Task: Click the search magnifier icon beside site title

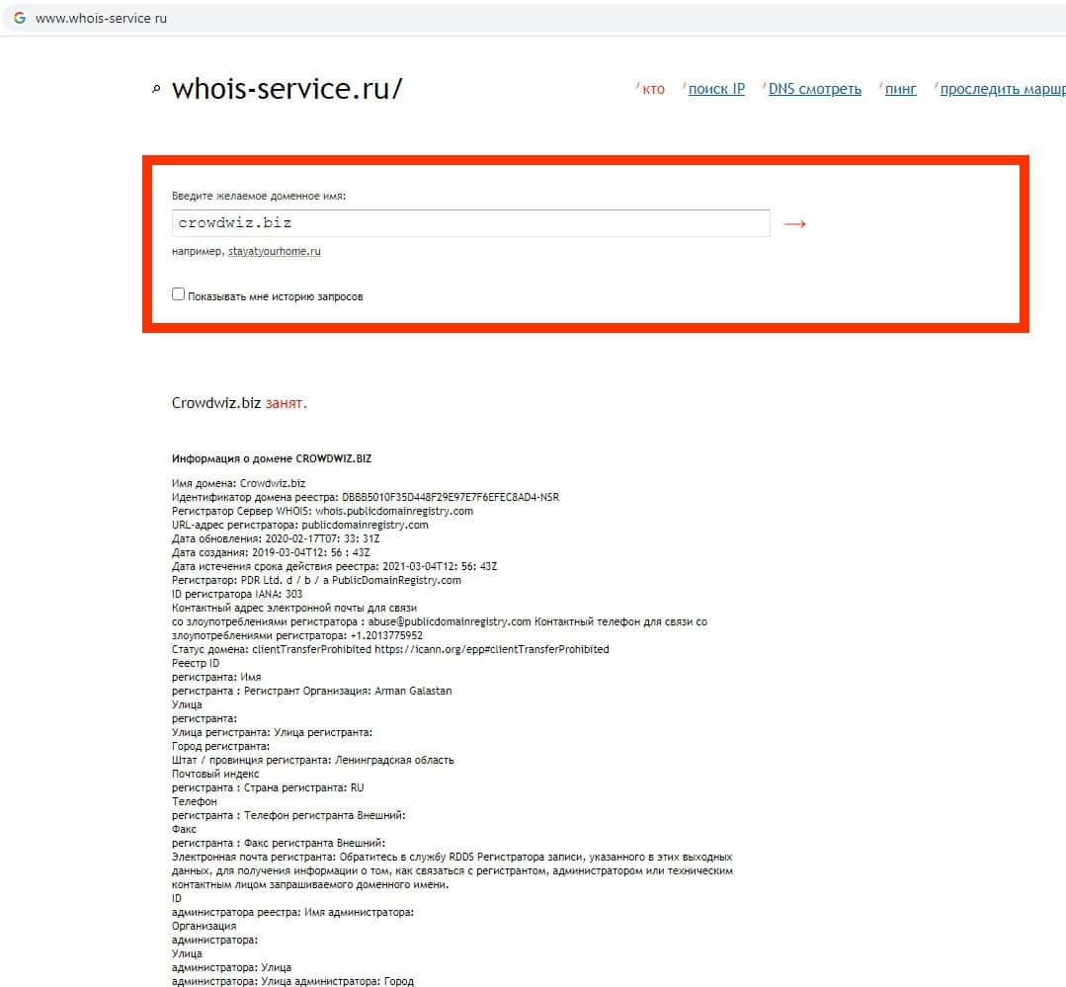Action: (x=156, y=89)
